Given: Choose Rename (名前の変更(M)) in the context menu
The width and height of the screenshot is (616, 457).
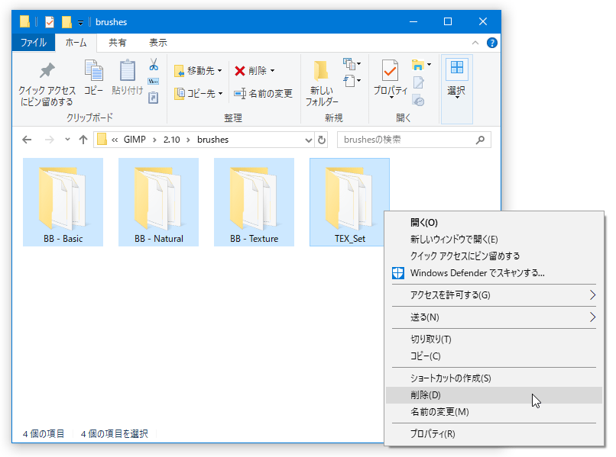Looking at the screenshot, I should pyautogui.click(x=494, y=412).
